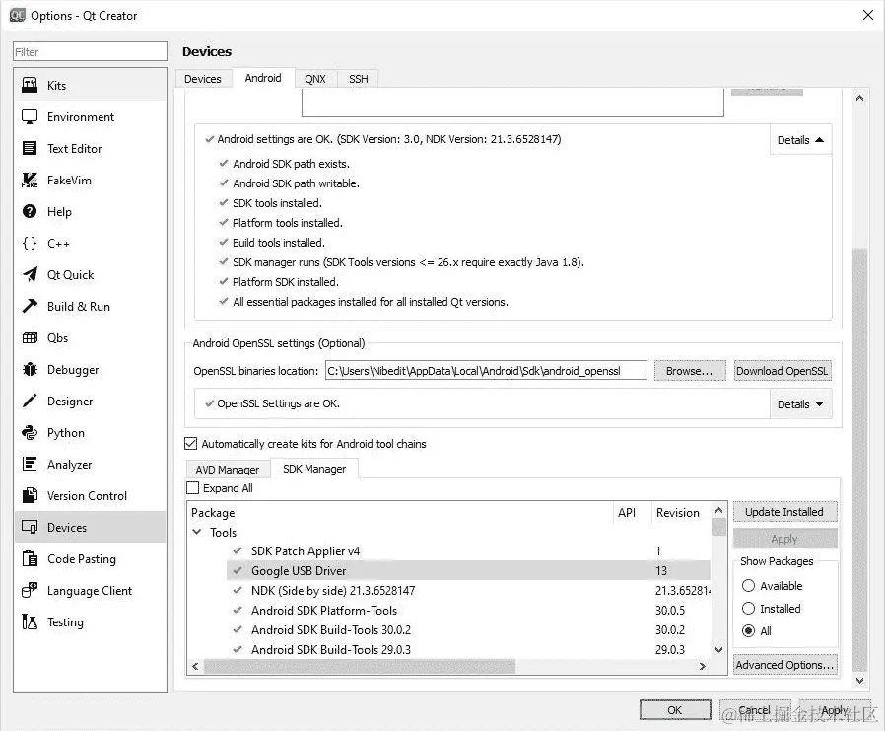Confirm the dialog with OK
The width and height of the screenshot is (885, 731).
click(x=675, y=710)
